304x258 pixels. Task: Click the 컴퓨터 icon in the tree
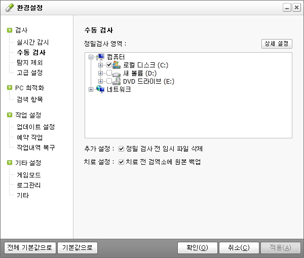(x=100, y=57)
